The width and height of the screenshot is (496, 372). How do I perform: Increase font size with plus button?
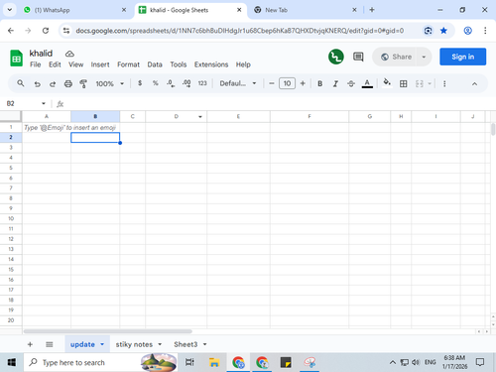click(x=303, y=83)
